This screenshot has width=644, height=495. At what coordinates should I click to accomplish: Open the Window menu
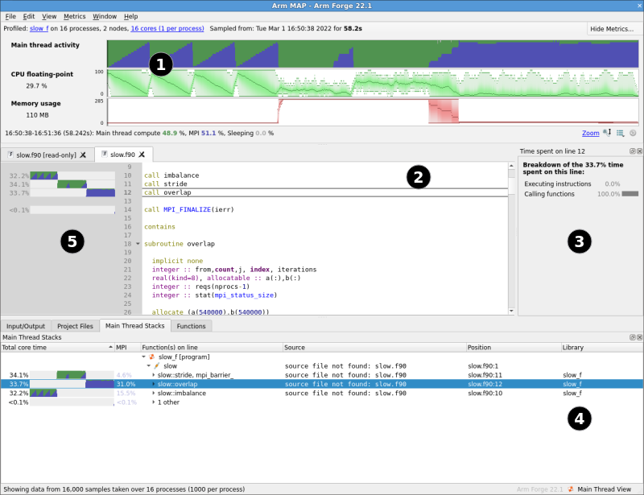(105, 16)
